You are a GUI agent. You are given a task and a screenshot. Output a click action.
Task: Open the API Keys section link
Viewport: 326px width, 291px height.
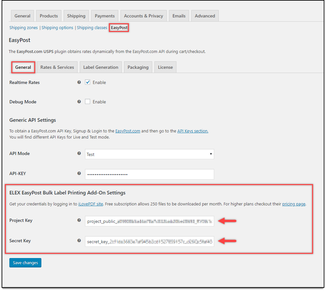193,131
